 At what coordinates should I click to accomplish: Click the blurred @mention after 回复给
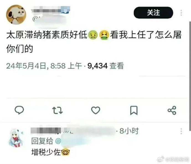click(73, 141)
